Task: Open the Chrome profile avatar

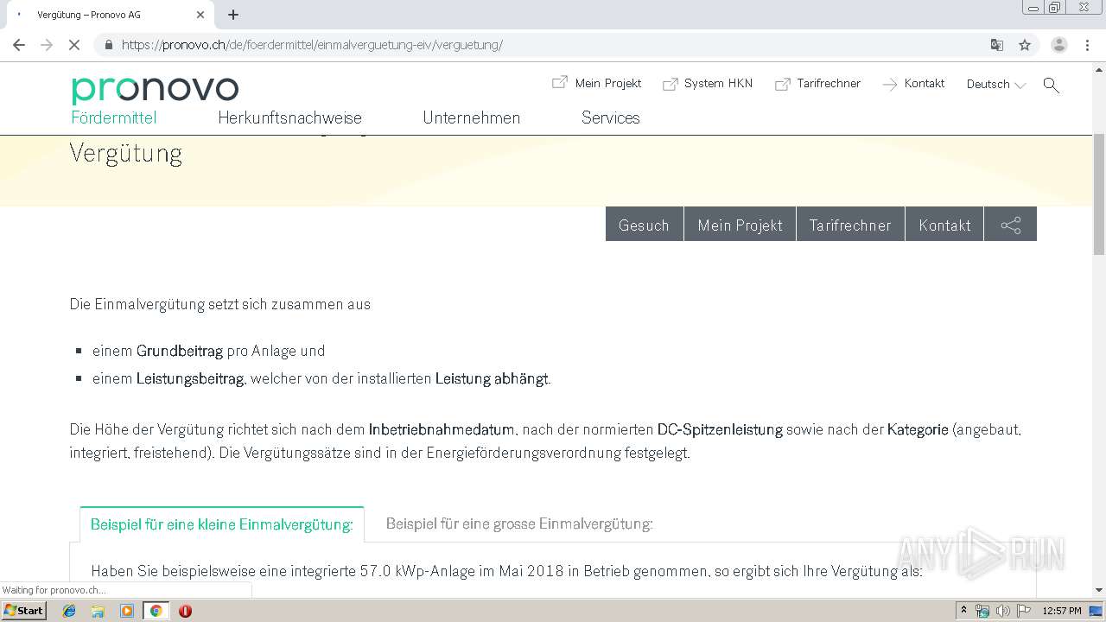Action: [1059, 45]
